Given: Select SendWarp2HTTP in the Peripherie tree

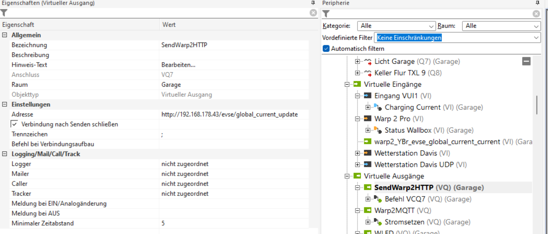Looking at the screenshot, I should (x=403, y=188).
